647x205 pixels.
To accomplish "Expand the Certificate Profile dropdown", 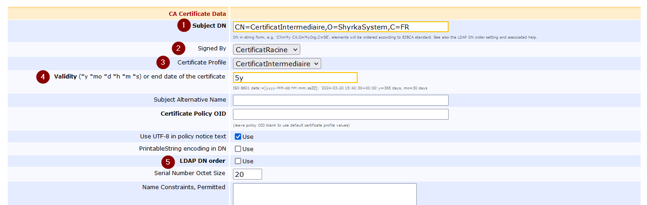I will [x=277, y=64].
